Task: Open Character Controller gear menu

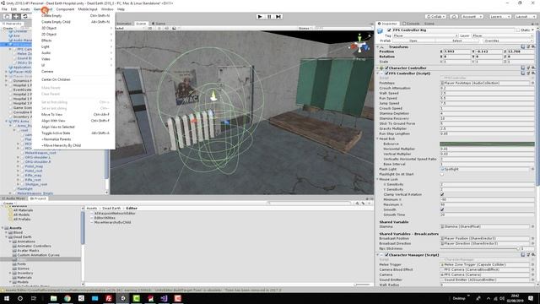Action: (533, 68)
